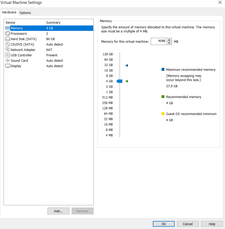Click the yellow Guest OS minimum legend square
This screenshot has width=225, height=229.
tap(163, 113)
